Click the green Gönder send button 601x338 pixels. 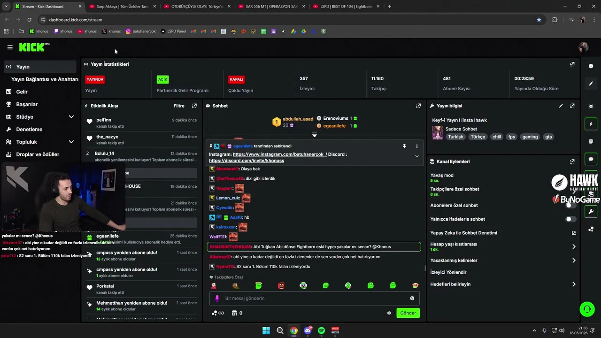[x=408, y=313]
